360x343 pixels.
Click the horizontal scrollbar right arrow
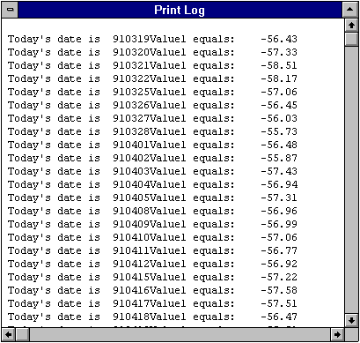click(x=337, y=334)
